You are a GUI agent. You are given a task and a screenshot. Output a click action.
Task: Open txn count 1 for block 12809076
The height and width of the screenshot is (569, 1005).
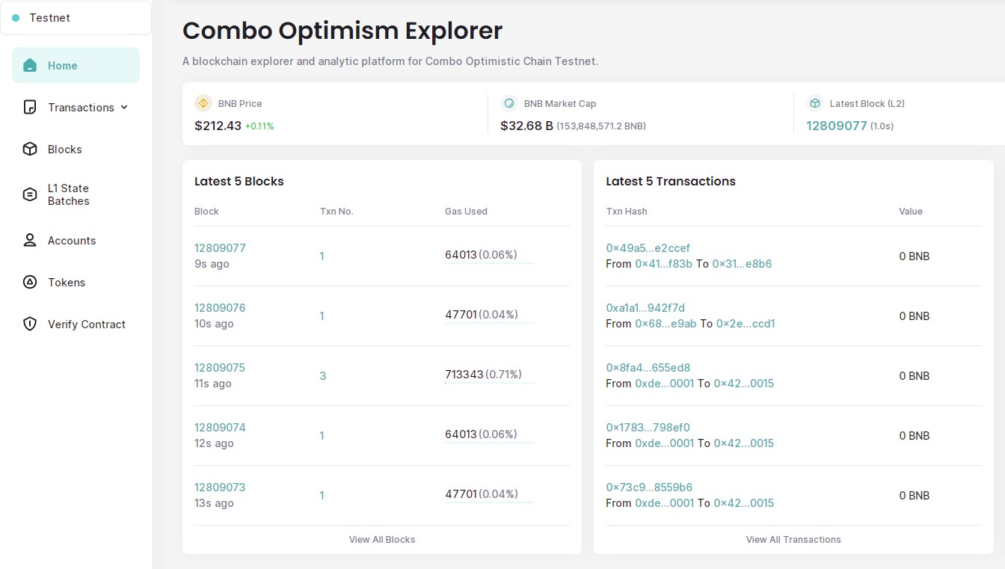pyautogui.click(x=322, y=316)
